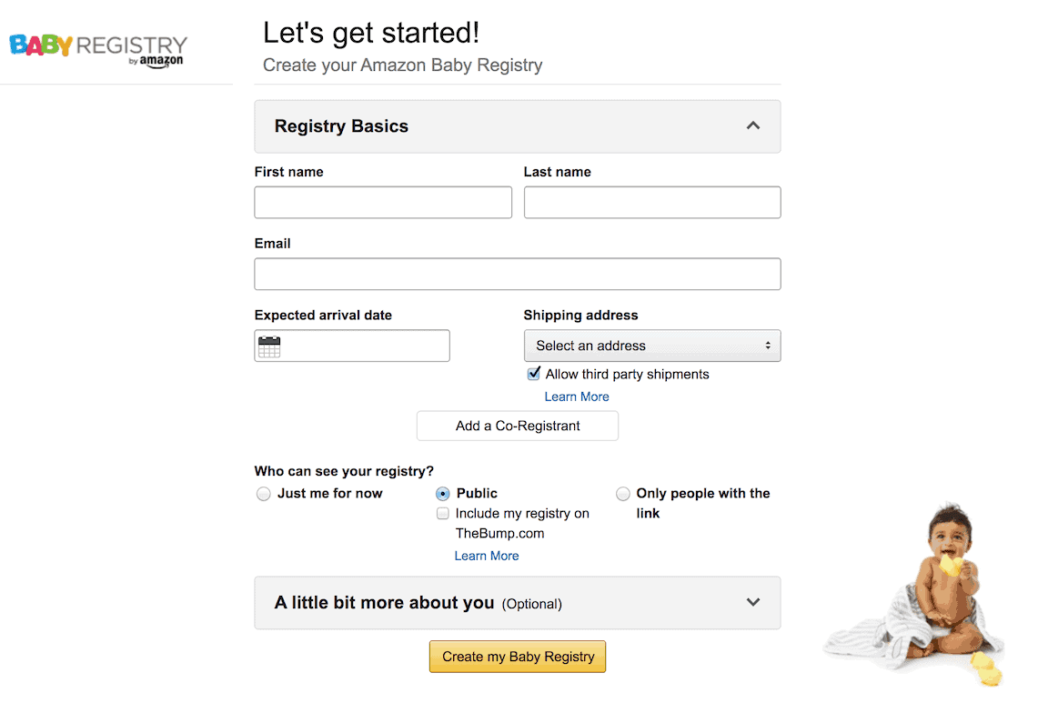Open the calendar icon for arrival date

pos(269,346)
